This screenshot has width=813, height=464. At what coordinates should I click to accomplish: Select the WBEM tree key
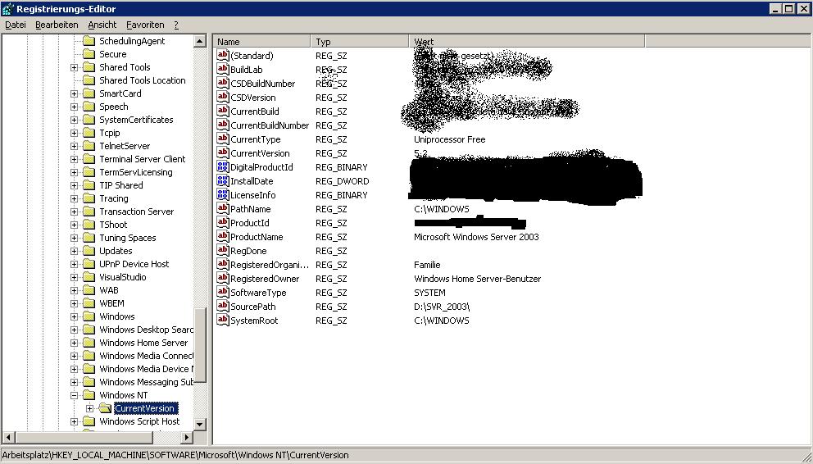(111, 303)
